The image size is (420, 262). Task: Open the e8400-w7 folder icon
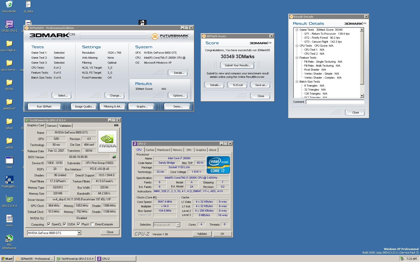(9, 104)
